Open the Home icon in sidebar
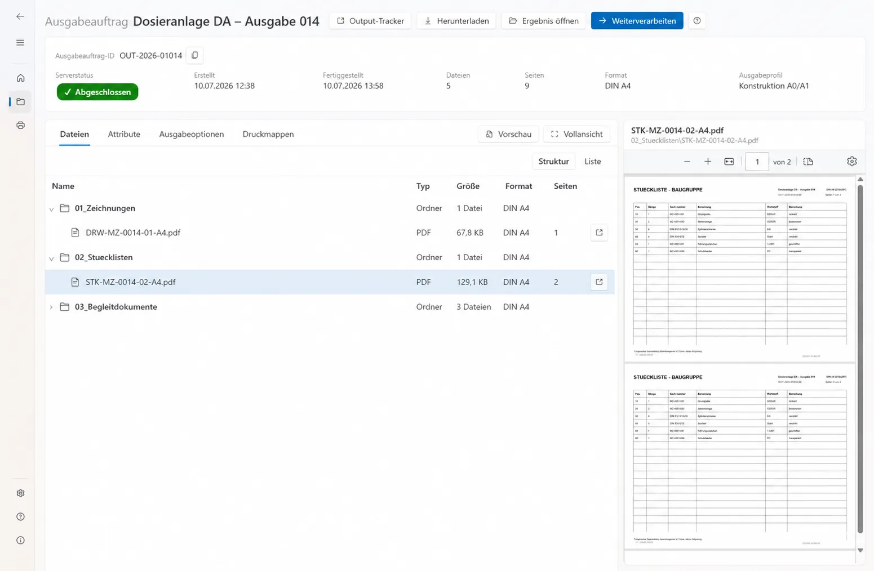874x571 pixels. point(20,78)
